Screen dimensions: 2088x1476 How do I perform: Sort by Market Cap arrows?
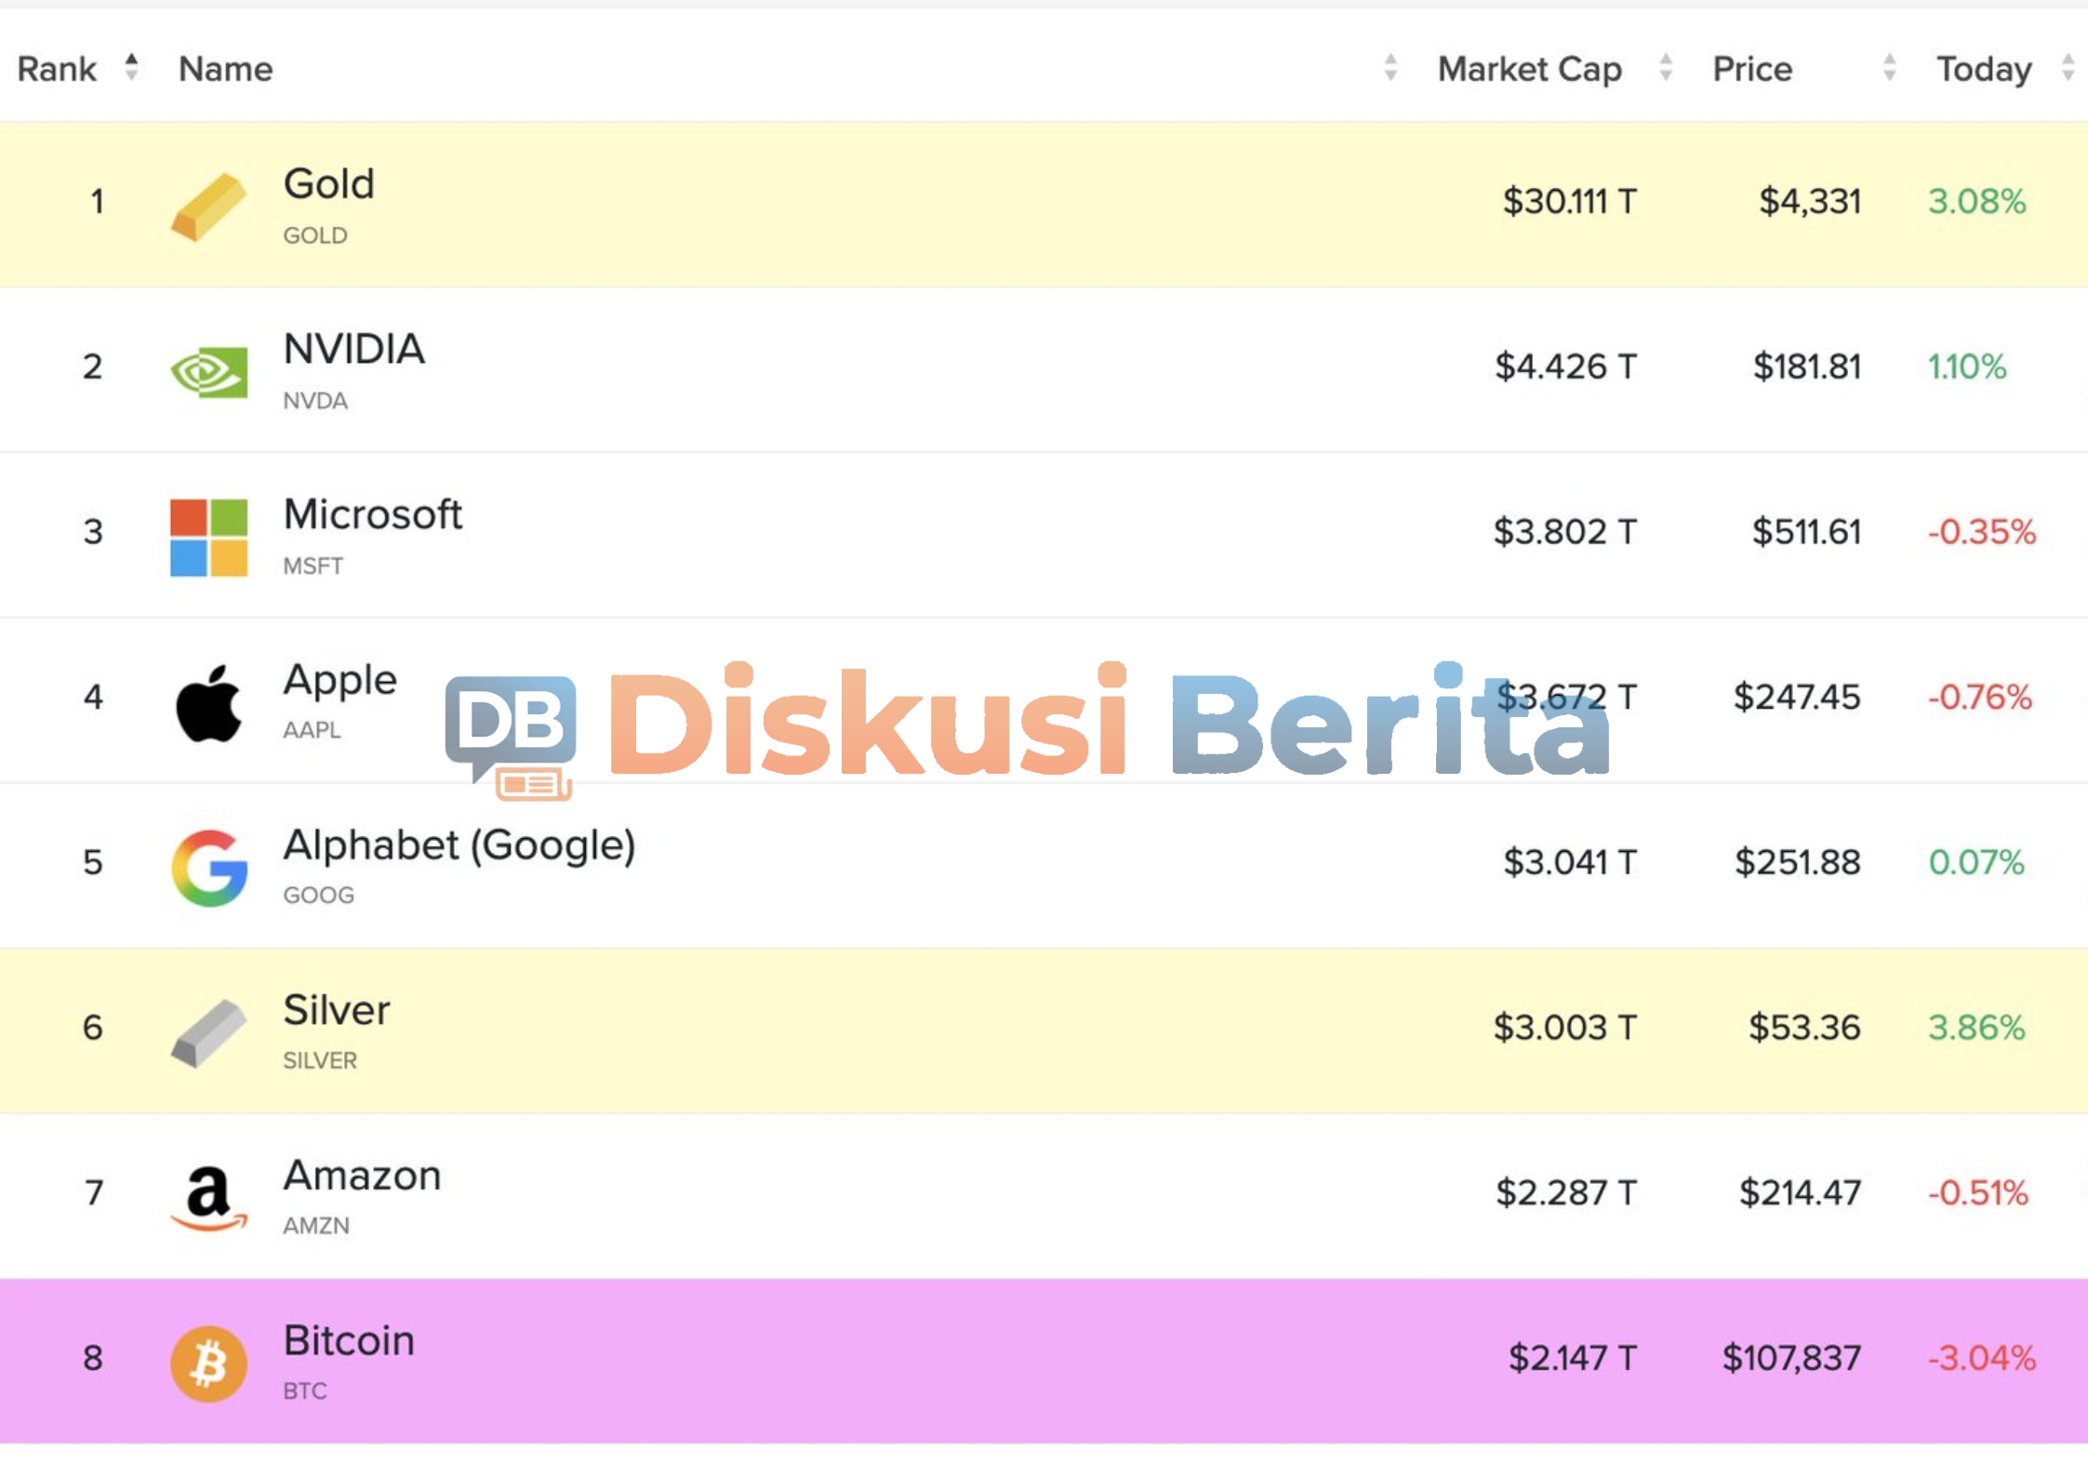[x=1665, y=67]
